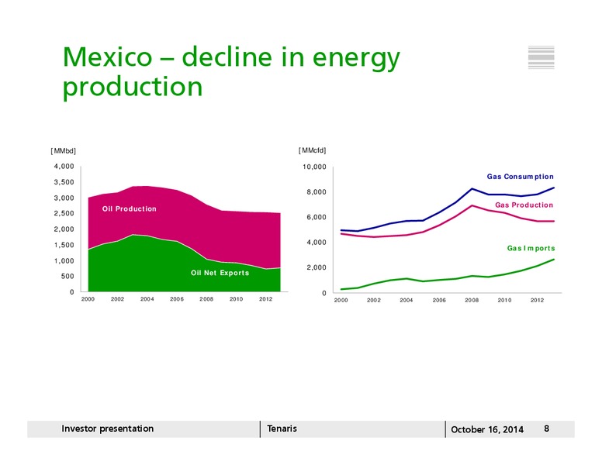This screenshot has height=465, width=602.
Task: Click 'Investor presentation' in the footer
Action: [x=108, y=429]
